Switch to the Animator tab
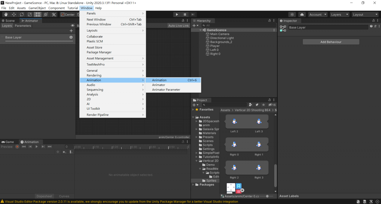The image size is (381, 204). coord(30,21)
